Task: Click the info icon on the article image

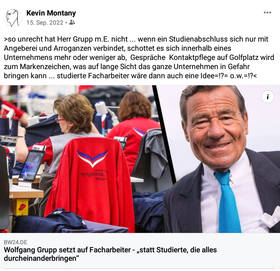Action: (268, 97)
